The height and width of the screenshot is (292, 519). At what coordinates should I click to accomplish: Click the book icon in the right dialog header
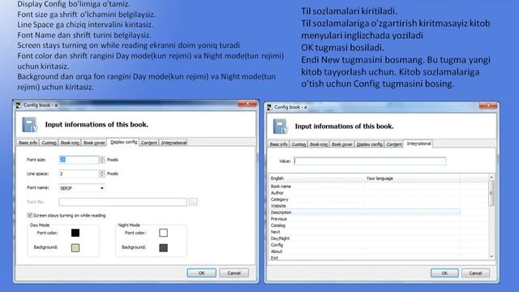tap(280, 127)
